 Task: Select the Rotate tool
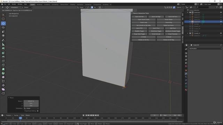click(3, 27)
